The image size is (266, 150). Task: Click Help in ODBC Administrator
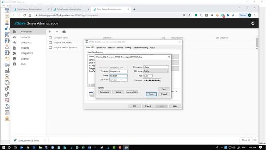(175, 106)
